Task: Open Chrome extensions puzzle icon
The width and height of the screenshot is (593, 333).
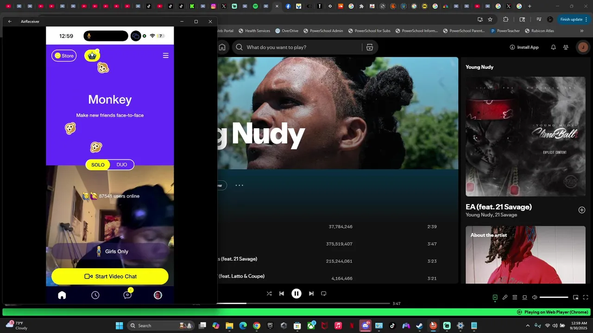Action: [x=506, y=19]
